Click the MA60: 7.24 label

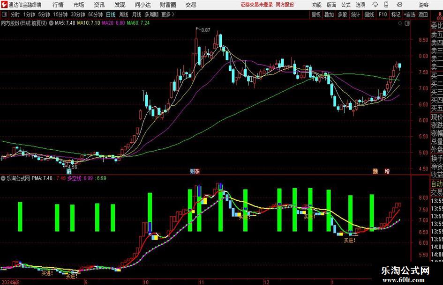click(138, 23)
